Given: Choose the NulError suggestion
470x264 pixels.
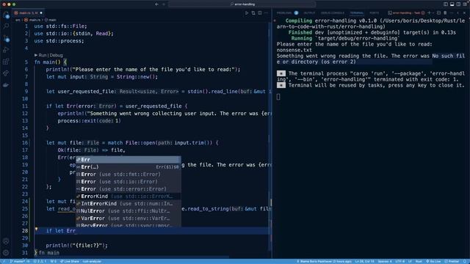Looking at the screenshot, I should (129, 211).
